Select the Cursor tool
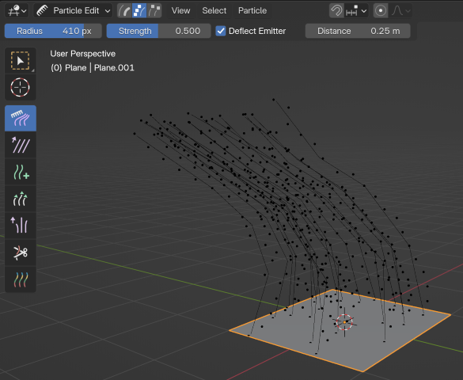Image resolution: width=463 pixels, height=380 pixels. pos(21,87)
